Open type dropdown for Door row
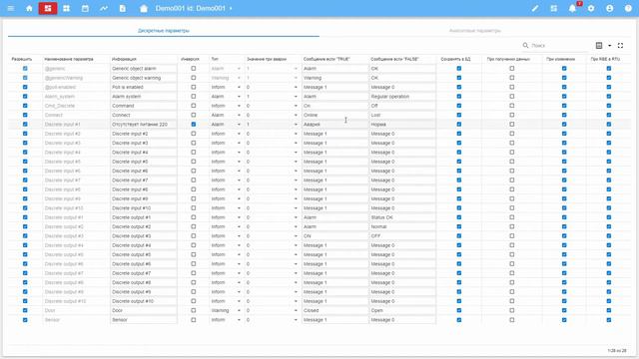The height and width of the screenshot is (359, 639). 227,310
